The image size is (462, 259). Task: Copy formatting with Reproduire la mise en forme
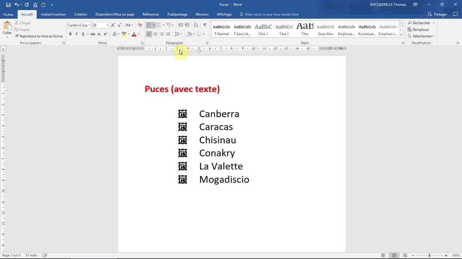(39, 36)
